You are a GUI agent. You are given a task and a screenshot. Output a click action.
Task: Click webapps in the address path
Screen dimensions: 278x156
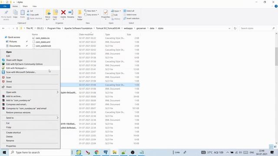[128, 28]
